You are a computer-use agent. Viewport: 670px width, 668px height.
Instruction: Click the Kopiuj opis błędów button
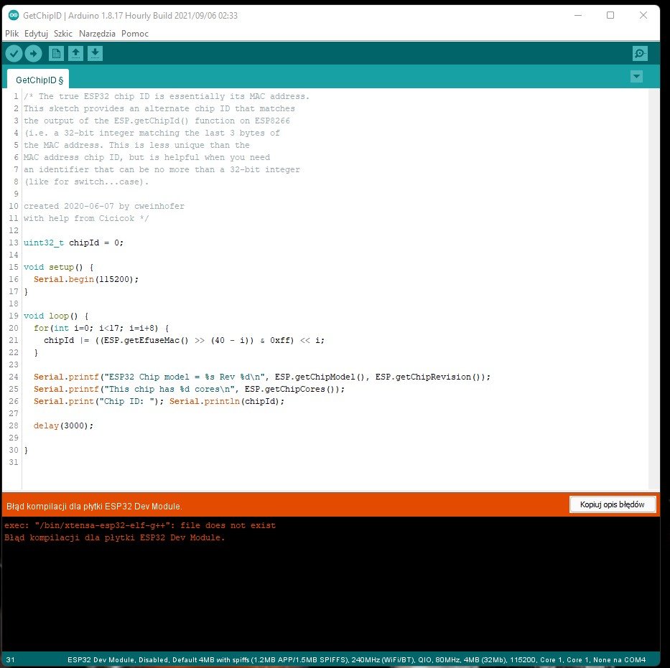(613, 504)
